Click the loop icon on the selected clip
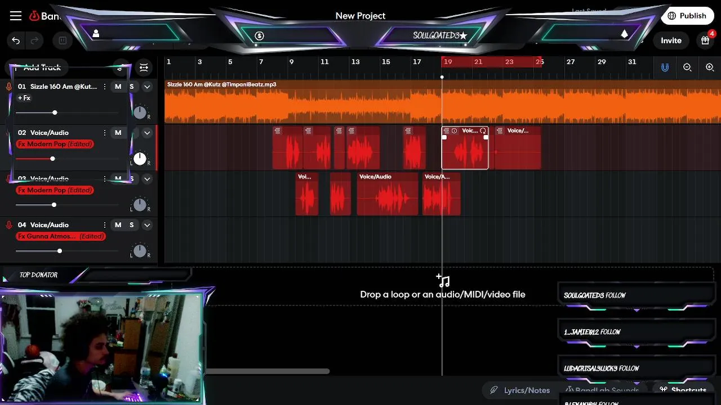 coord(483,130)
